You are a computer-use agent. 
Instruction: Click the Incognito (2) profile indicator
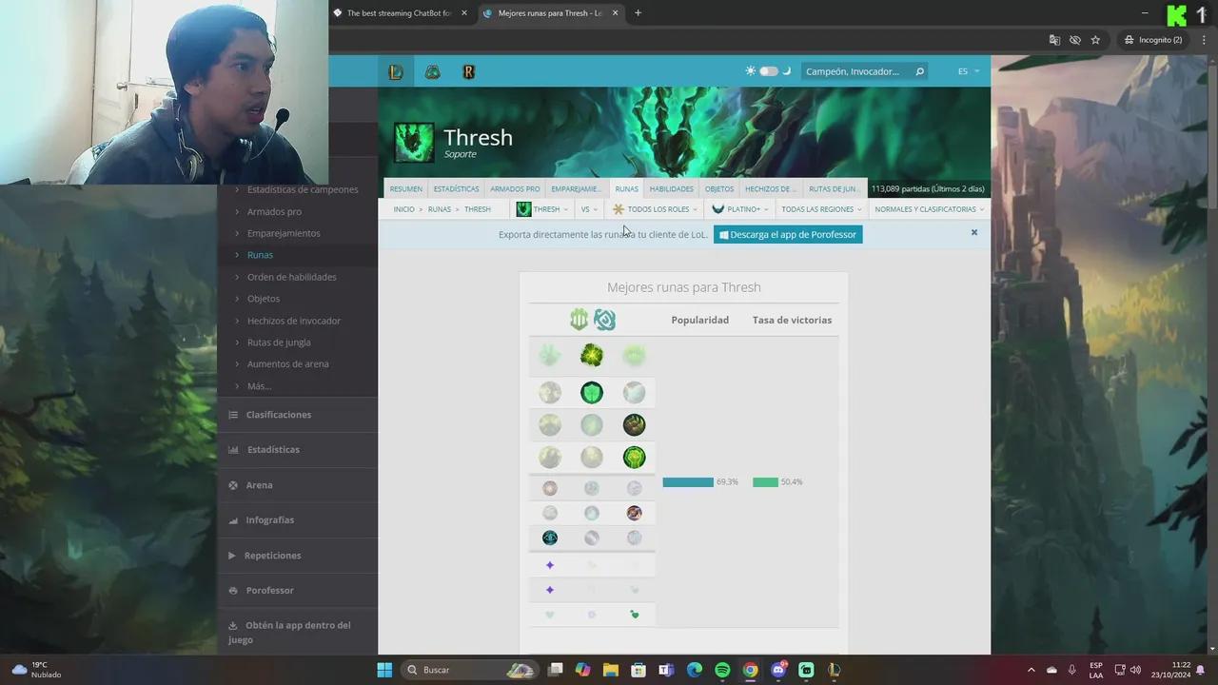pos(1153,40)
